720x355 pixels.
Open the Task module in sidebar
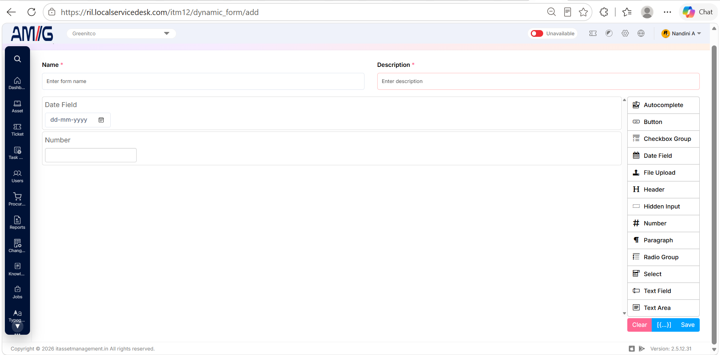17,153
